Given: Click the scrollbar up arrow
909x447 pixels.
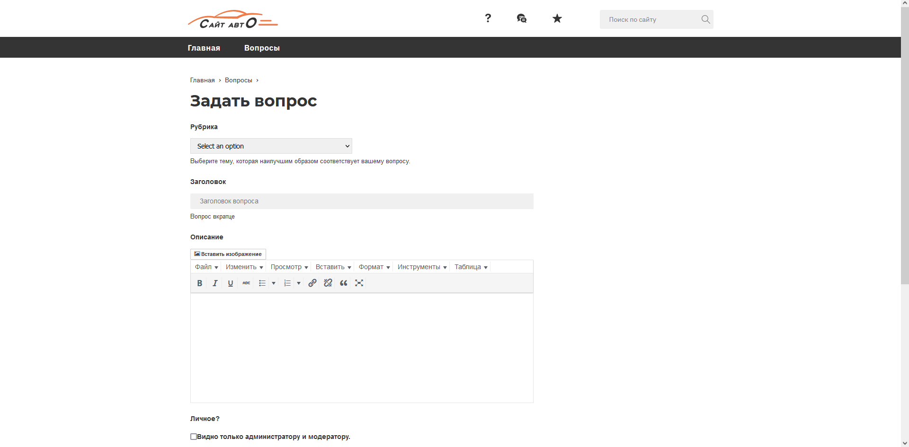Looking at the screenshot, I should tap(905, 3).
